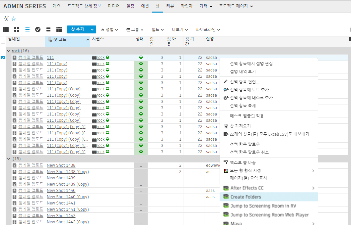This screenshot has height=225, width=351.
Task: Open the 정렬 sort dropdown
Action: 109,29
